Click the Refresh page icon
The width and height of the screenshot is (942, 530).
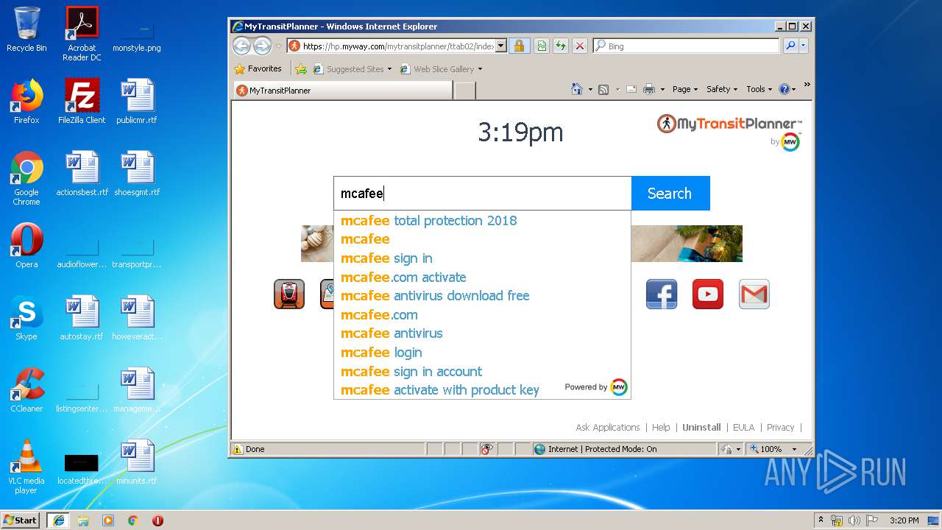[561, 46]
